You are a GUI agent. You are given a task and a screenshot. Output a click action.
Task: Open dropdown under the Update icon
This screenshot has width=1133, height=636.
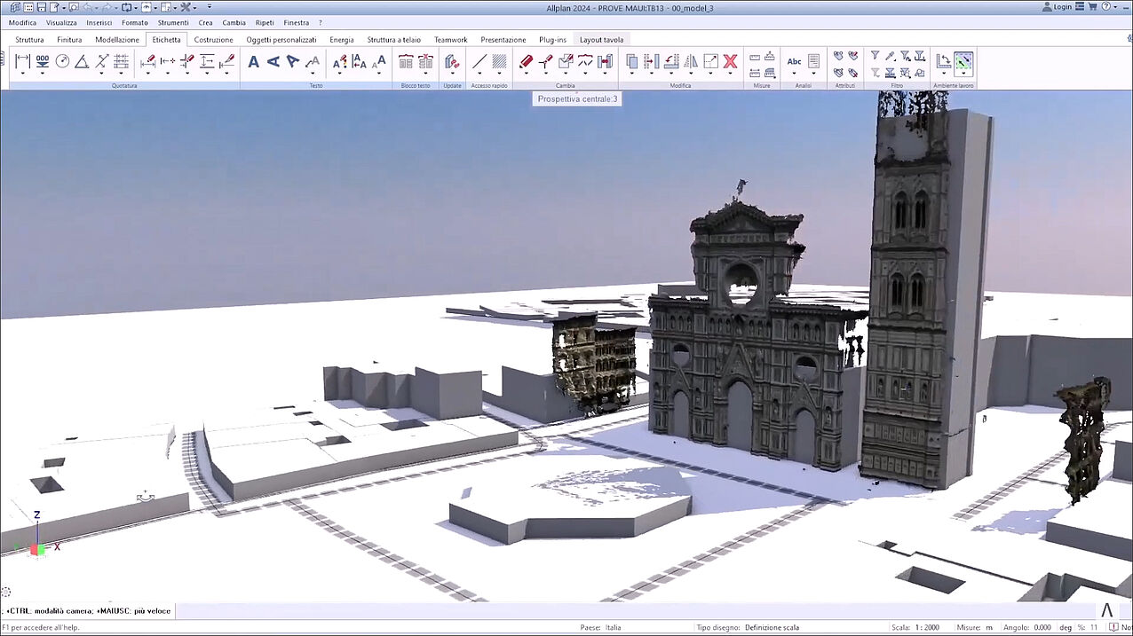(x=452, y=75)
